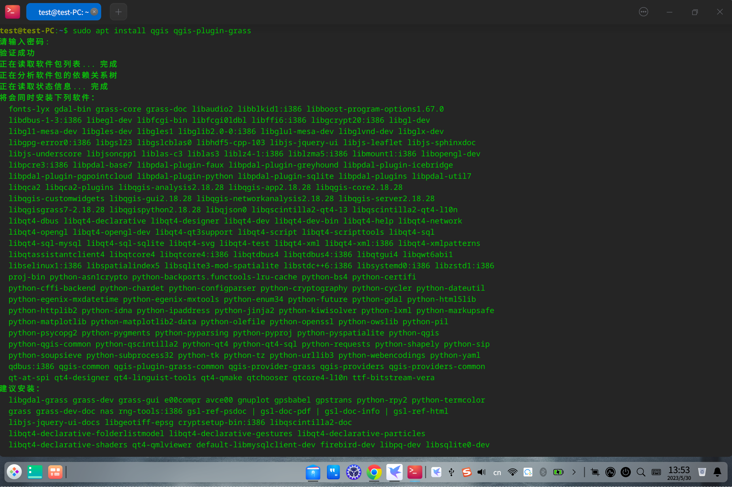The width and height of the screenshot is (732, 487).
Task: Toggle Bluetooth from the system tray
Action: click(543, 472)
